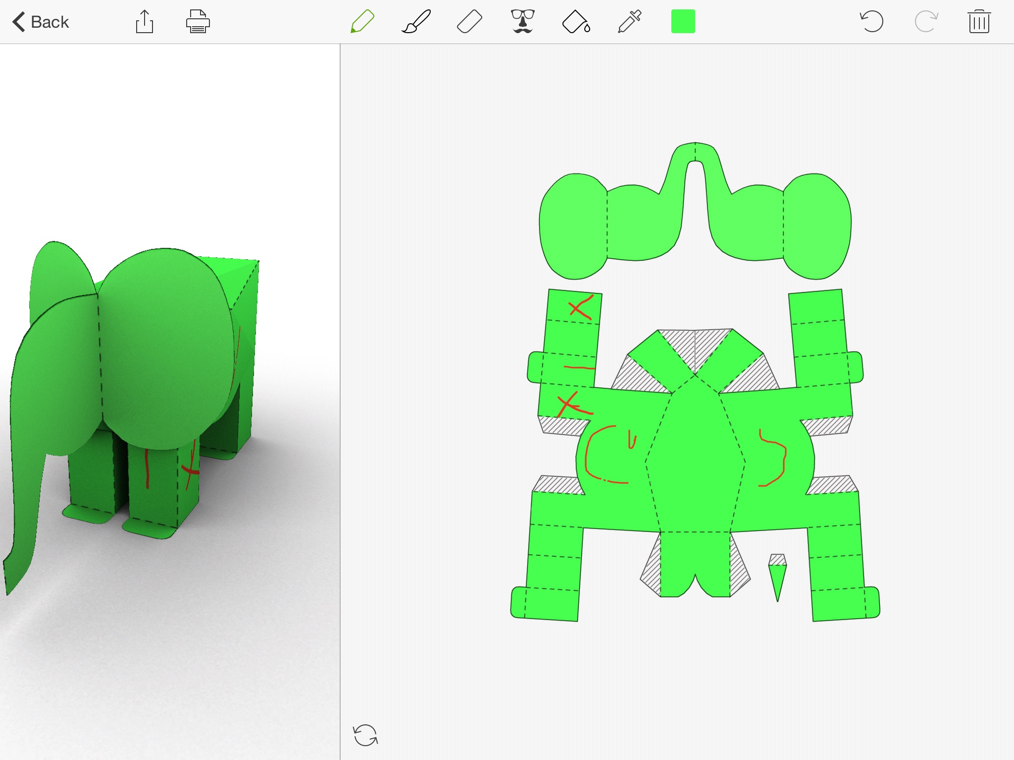Print the paper model template
The image size is (1014, 760).
[x=198, y=22]
